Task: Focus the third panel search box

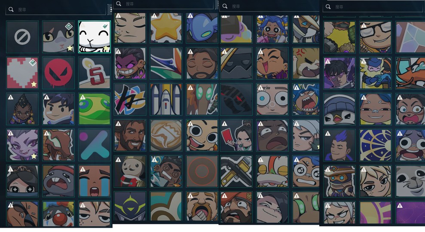Action: click(x=270, y=6)
